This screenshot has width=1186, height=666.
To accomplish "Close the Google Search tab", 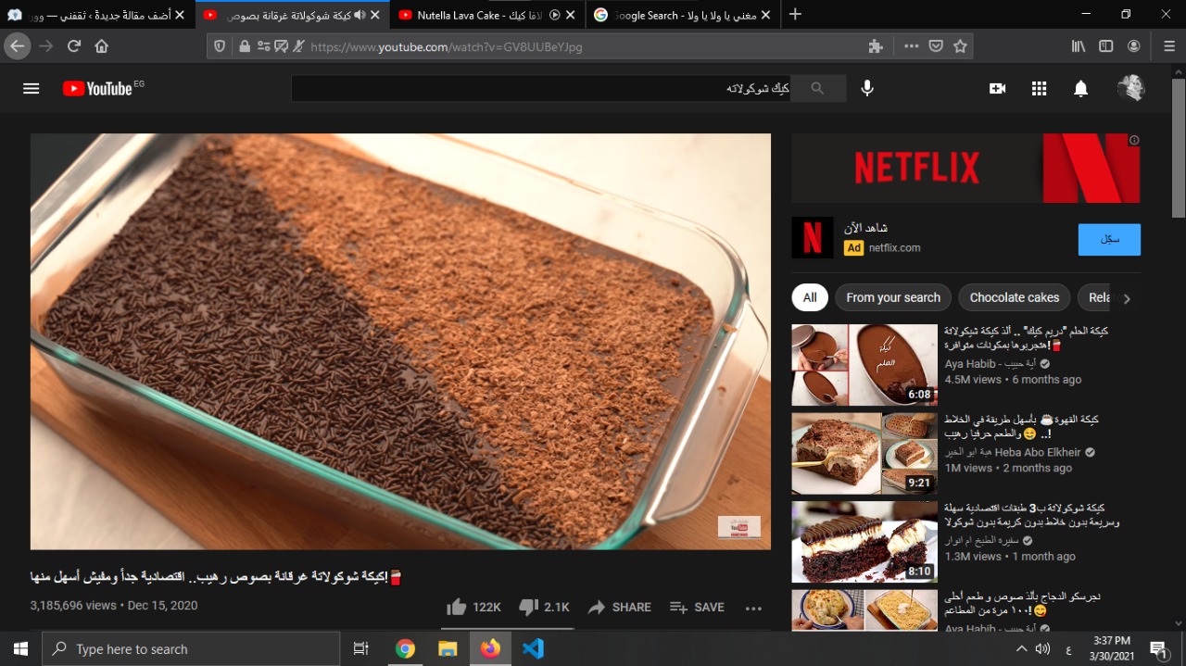I will [x=766, y=15].
